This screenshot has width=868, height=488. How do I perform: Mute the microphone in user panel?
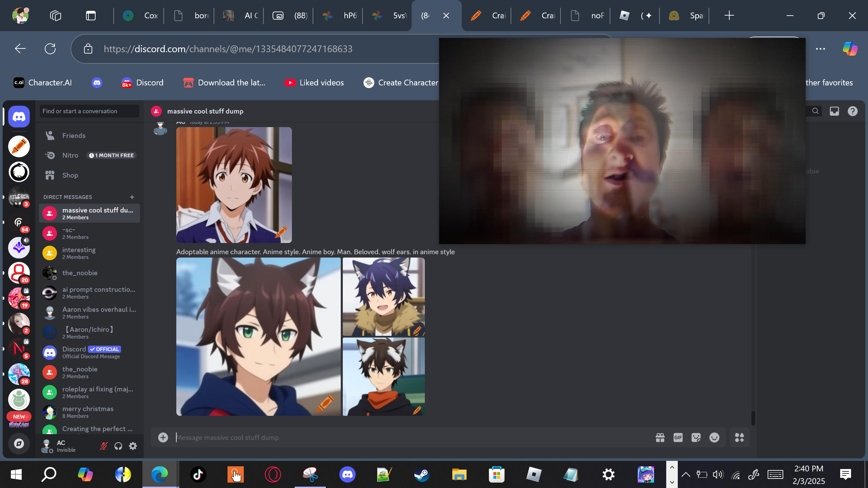pyautogui.click(x=103, y=446)
